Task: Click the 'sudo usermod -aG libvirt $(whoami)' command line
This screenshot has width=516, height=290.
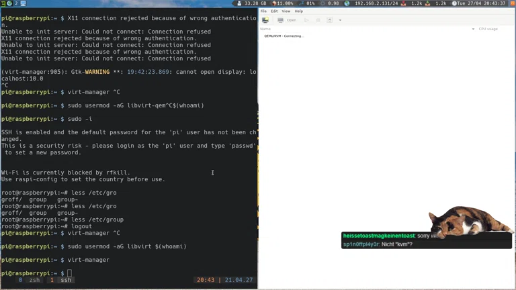Action: (x=127, y=246)
